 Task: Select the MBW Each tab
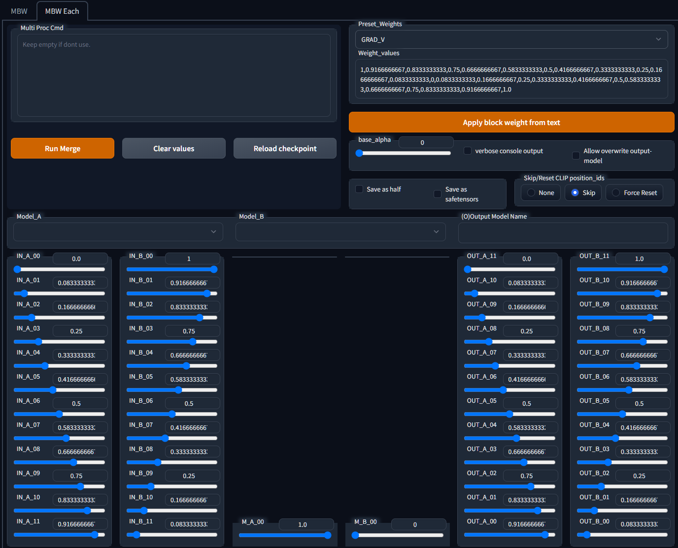click(62, 11)
